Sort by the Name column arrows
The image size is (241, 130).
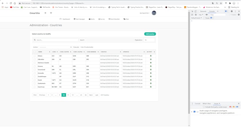coord(50,52)
